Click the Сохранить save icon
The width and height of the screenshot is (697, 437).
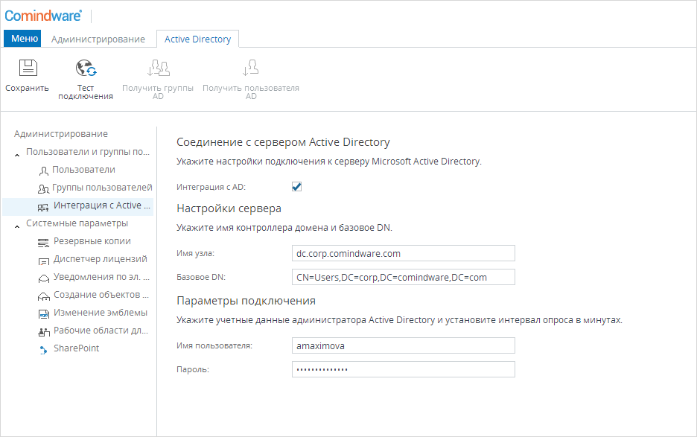coord(28,68)
